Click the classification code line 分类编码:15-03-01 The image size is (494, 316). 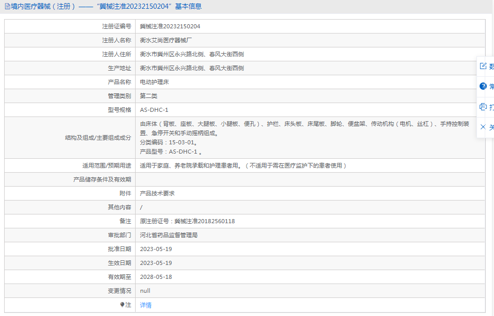tap(169, 142)
